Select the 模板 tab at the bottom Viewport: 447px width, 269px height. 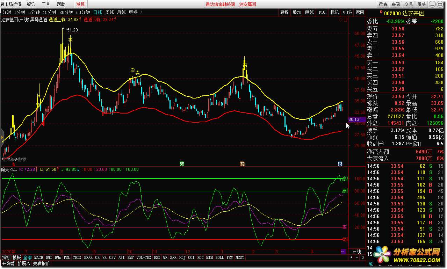17,257
